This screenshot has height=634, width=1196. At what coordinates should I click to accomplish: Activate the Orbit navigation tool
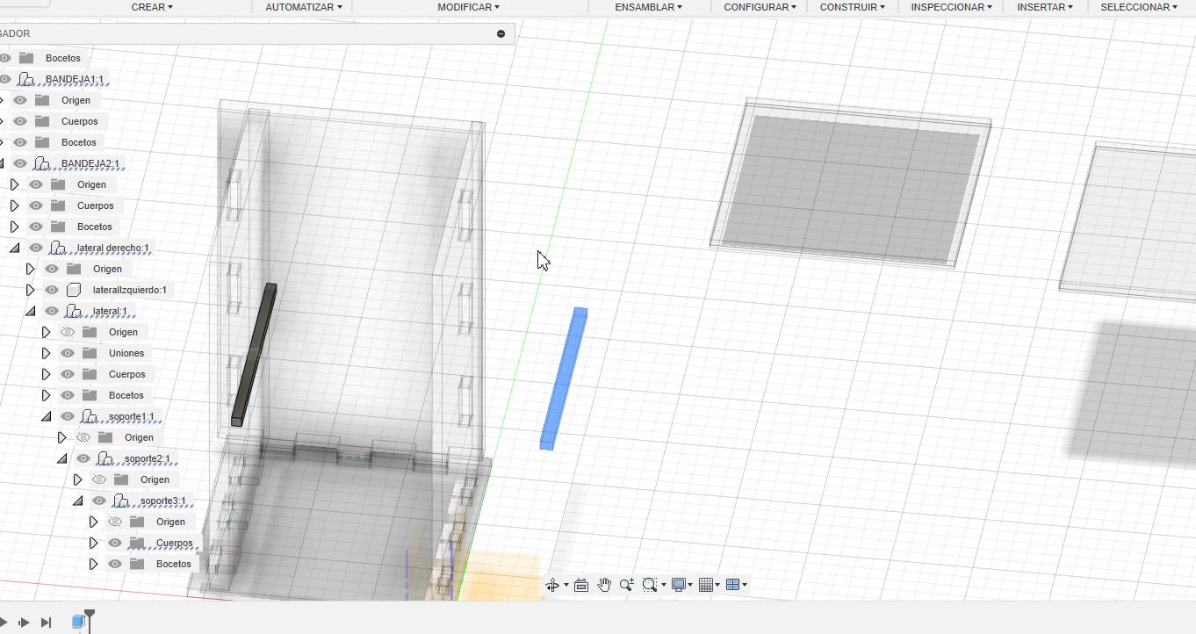coord(552,585)
